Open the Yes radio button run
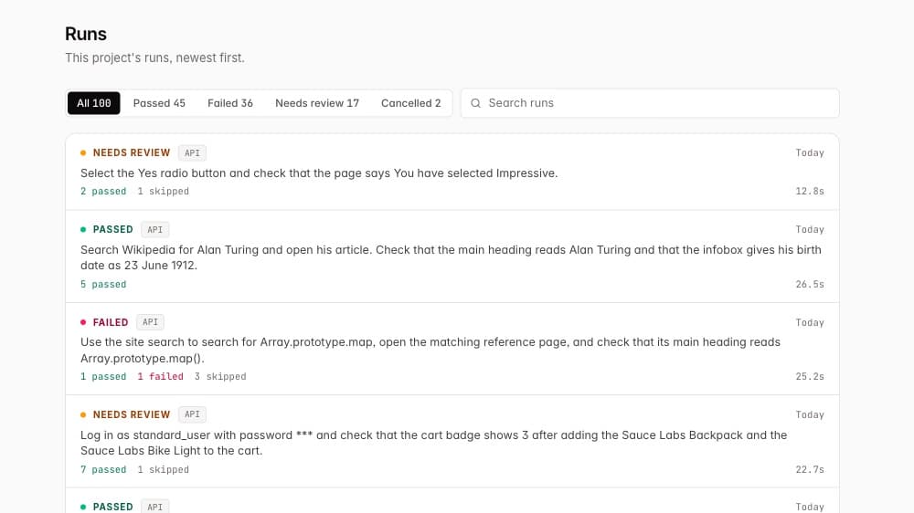This screenshot has height=513, width=914. click(452, 172)
